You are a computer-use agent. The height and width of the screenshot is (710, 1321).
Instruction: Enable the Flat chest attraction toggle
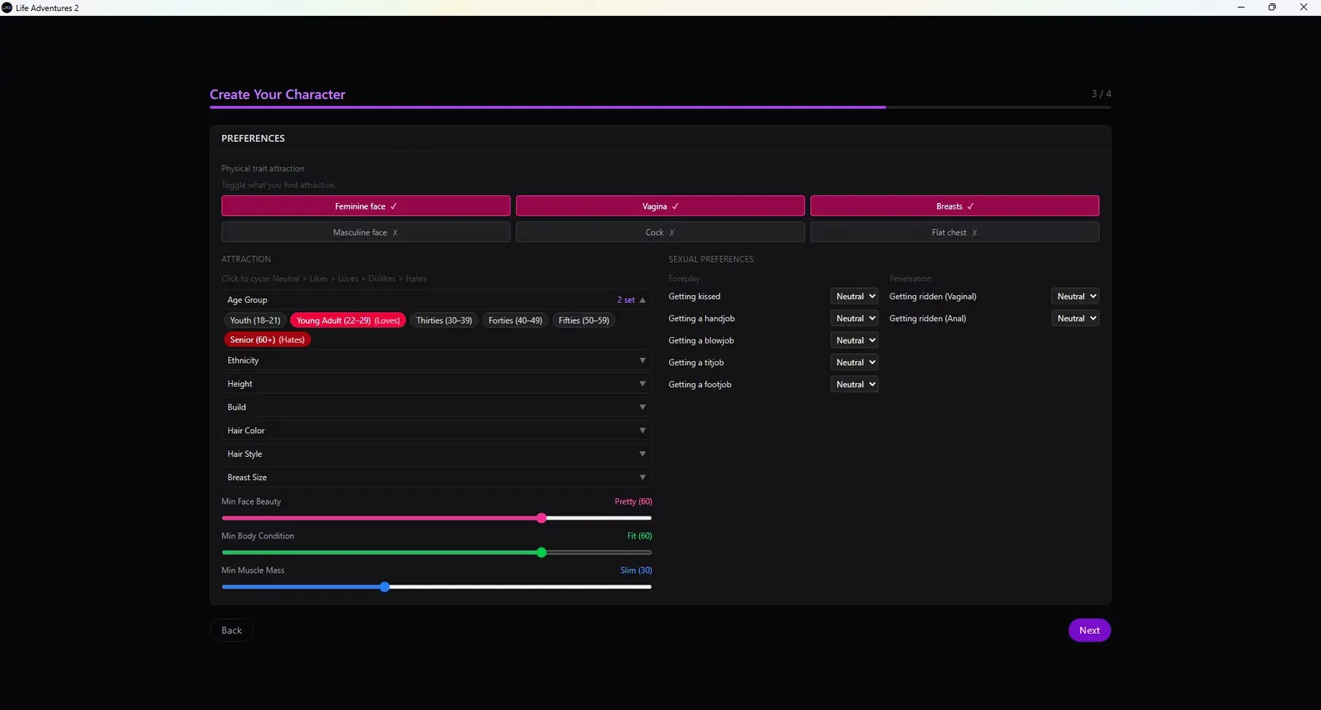[x=954, y=232]
